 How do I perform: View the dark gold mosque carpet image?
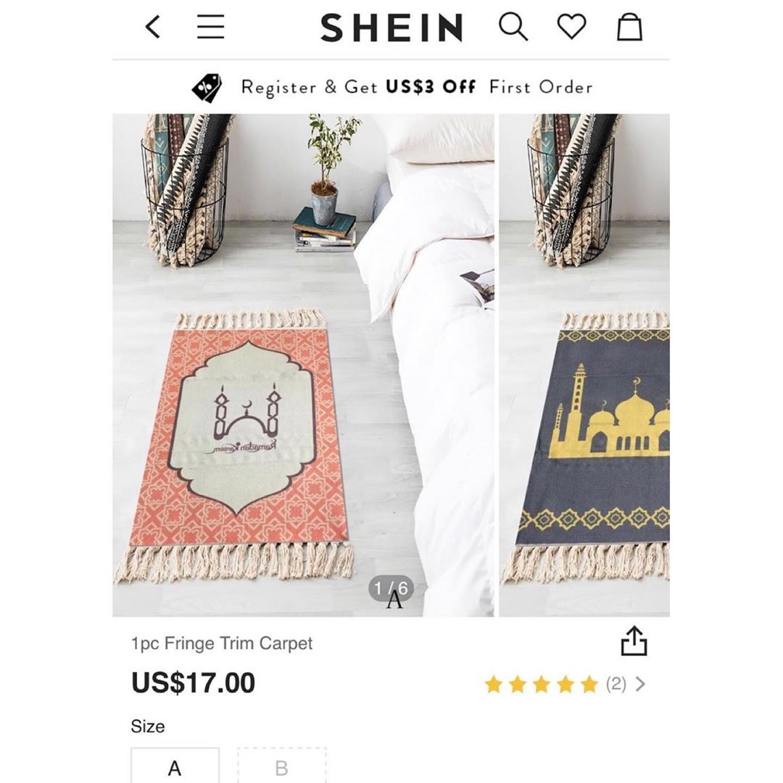click(x=594, y=442)
